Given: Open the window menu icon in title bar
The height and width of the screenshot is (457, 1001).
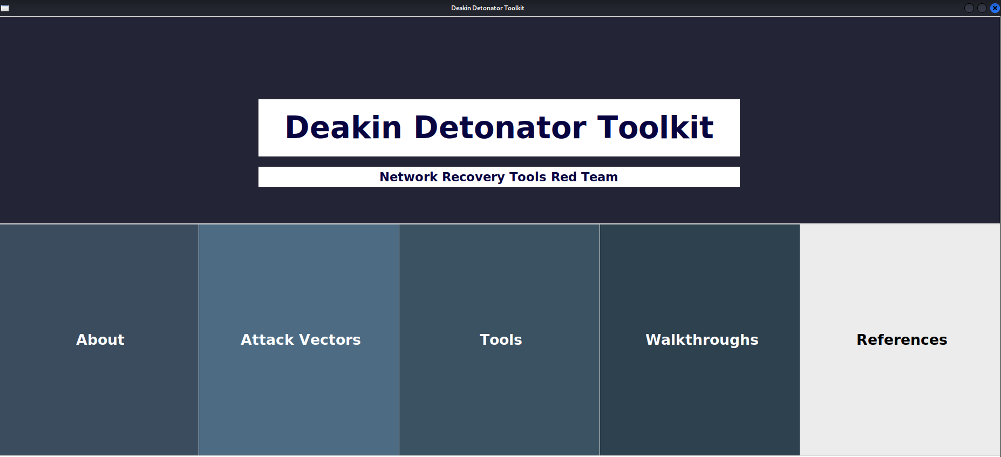Looking at the screenshot, I should click(x=5, y=8).
